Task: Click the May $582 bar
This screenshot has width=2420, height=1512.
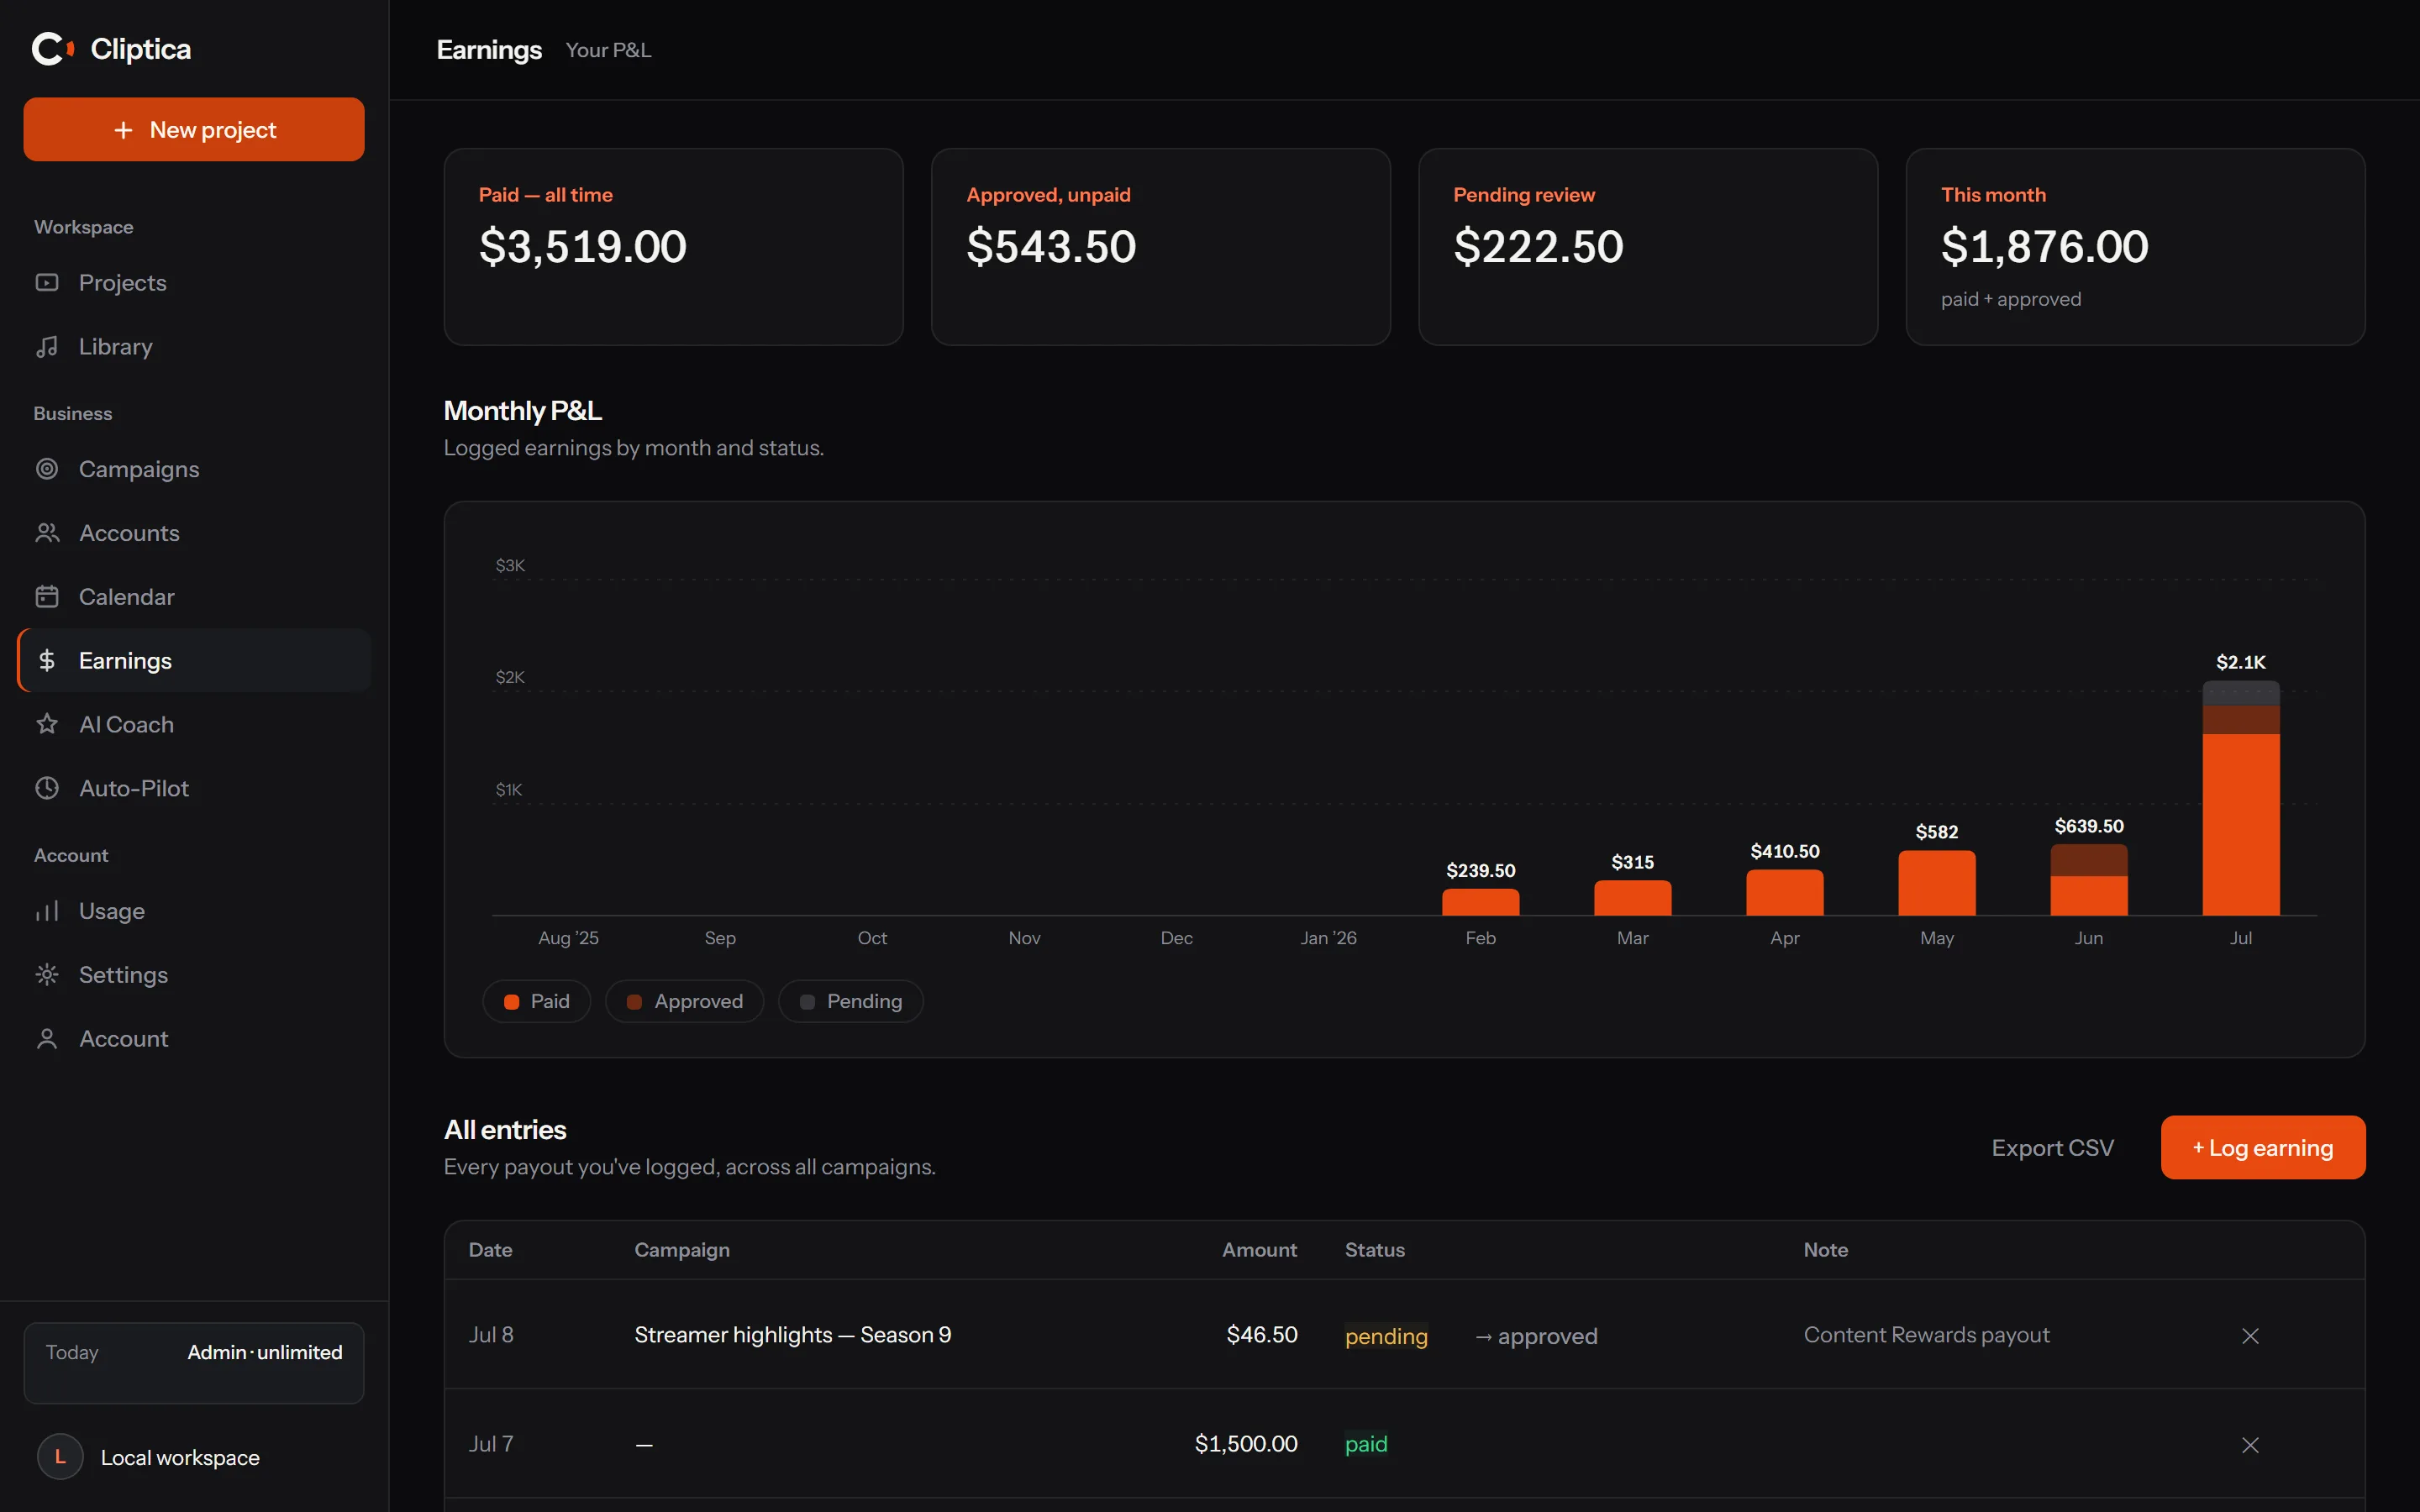Action: coord(1937,883)
